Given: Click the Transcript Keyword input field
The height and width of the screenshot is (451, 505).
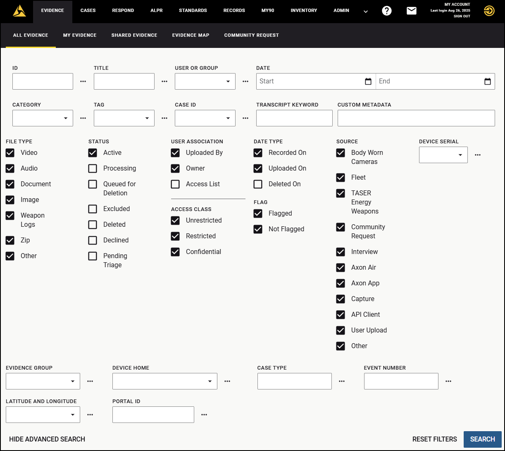Looking at the screenshot, I should pos(294,118).
